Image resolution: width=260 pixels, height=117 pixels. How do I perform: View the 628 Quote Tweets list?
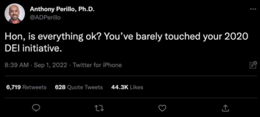[79, 87]
